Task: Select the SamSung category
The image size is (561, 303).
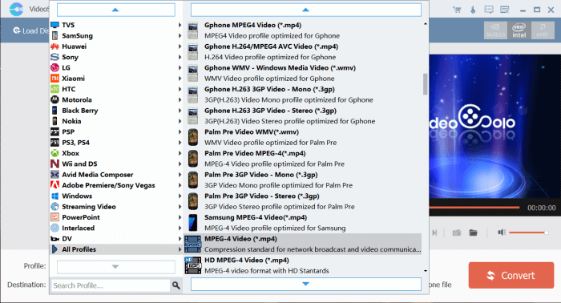Action: pos(116,36)
